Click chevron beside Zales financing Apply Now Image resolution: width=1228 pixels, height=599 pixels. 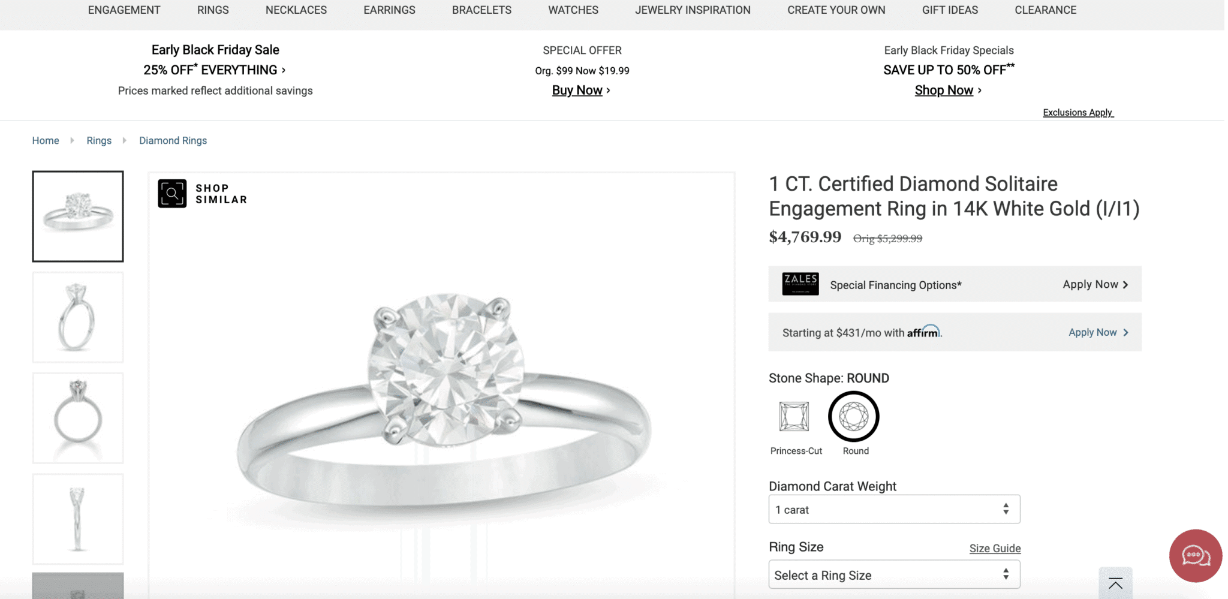[x=1125, y=285]
